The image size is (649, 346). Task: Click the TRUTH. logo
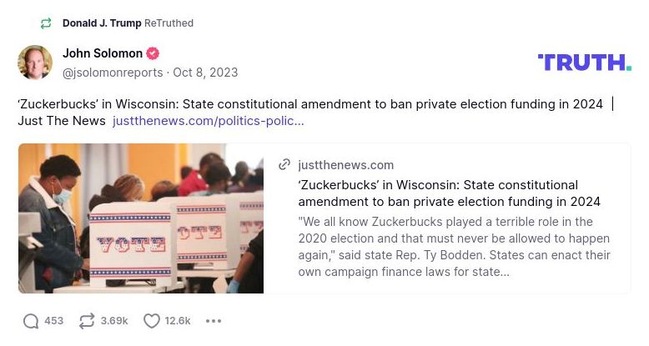tap(584, 63)
